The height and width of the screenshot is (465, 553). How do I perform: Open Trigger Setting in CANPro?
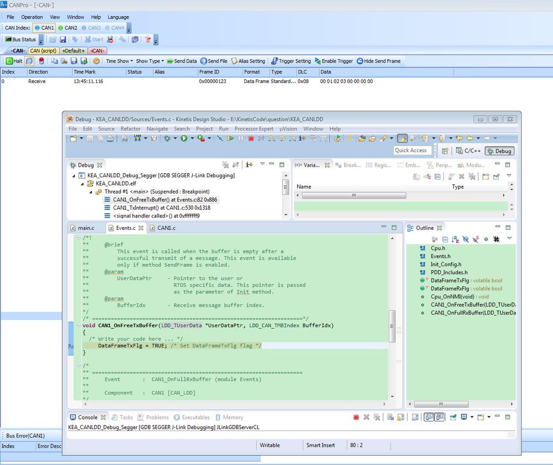291,61
